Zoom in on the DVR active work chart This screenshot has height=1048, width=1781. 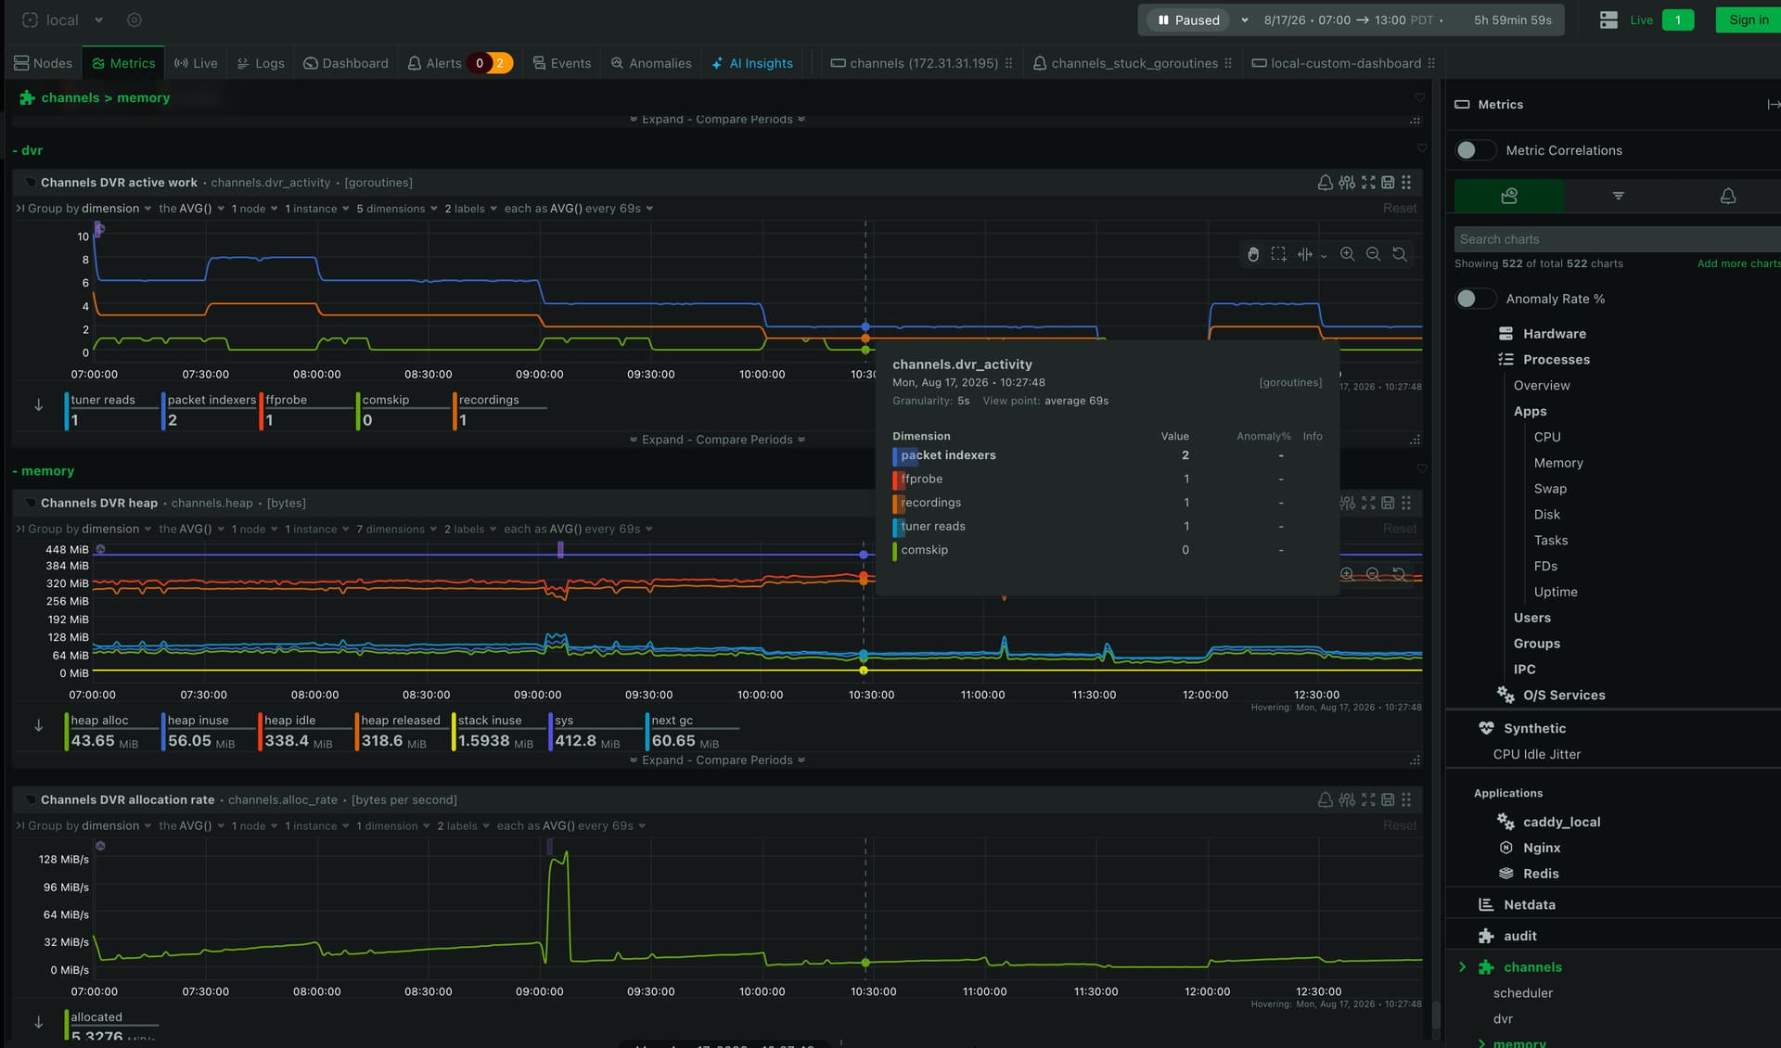(x=1348, y=254)
